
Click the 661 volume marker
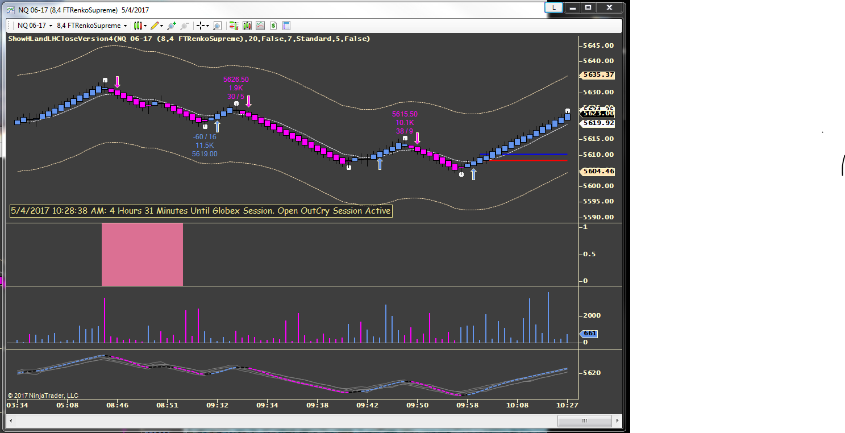[x=589, y=334]
